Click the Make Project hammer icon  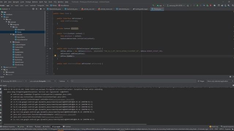coord(154,5)
